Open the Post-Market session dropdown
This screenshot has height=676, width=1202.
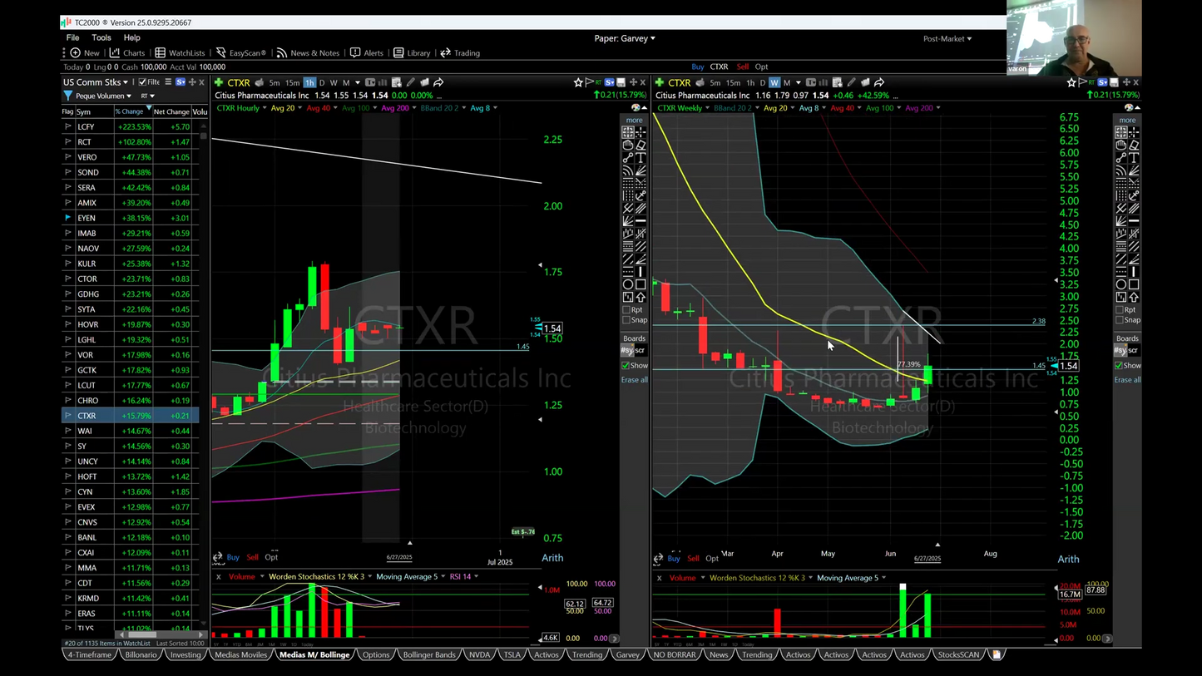coord(947,38)
